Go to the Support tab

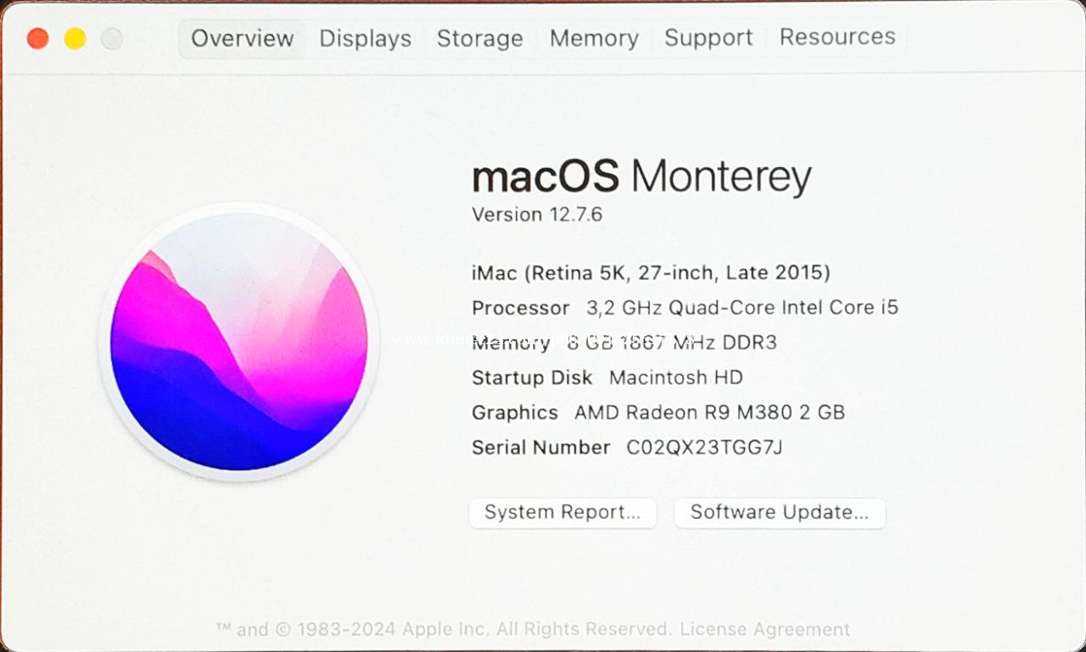[708, 38]
